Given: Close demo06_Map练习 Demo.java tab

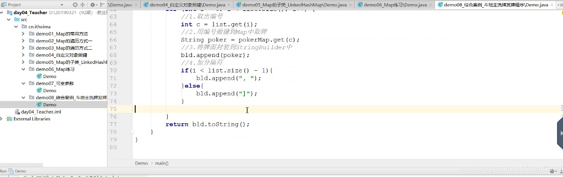Looking at the screenshot, I should click(x=430, y=5).
